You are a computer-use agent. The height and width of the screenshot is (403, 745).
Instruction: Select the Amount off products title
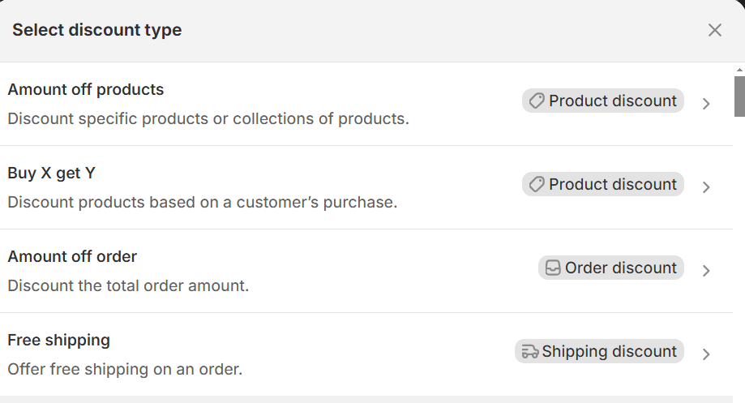tap(86, 89)
